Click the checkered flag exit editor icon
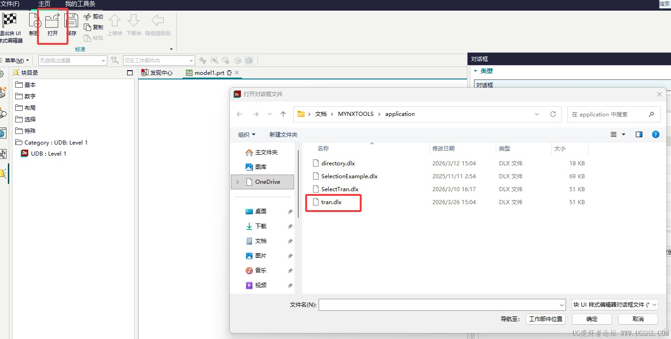Image resolution: width=671 pixels, height=339 pixels. click(10, 20)
